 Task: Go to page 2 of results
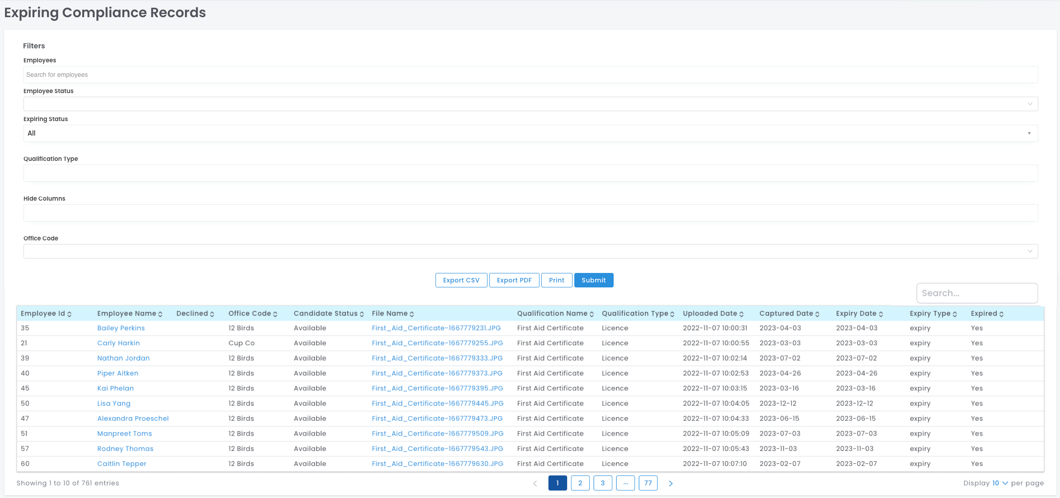[580, 483]
